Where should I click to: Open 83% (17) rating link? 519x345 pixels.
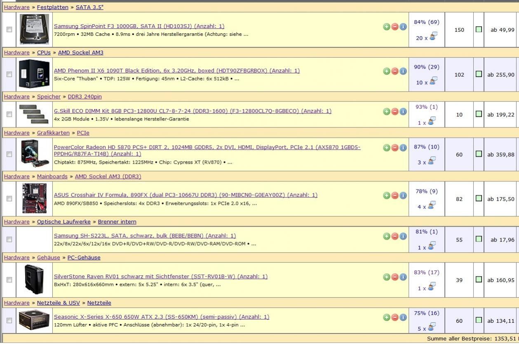pyautogui.click(x=427, y=272)
